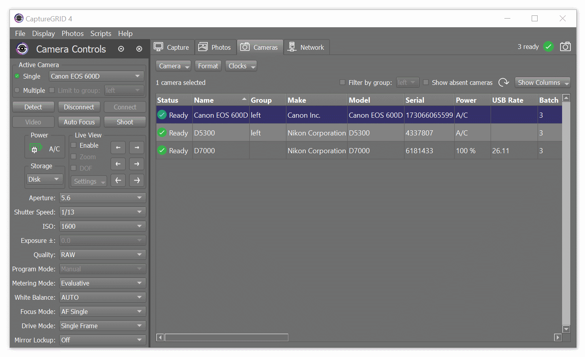Close the Camera Controls panel
Viewport: 585px width, 357px height.
[139, 49]
